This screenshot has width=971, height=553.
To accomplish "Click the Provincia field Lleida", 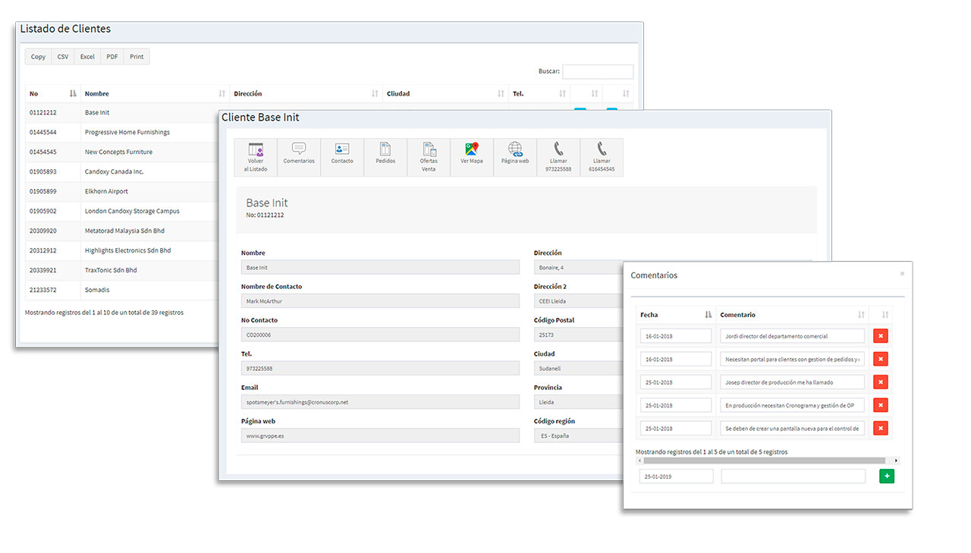I will coord(578,402).
